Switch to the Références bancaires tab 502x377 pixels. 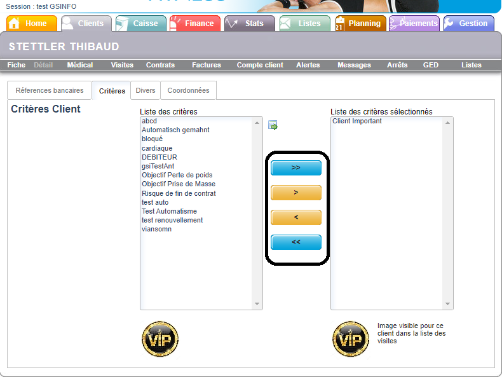pyautogui.click(x=50, y=90)
